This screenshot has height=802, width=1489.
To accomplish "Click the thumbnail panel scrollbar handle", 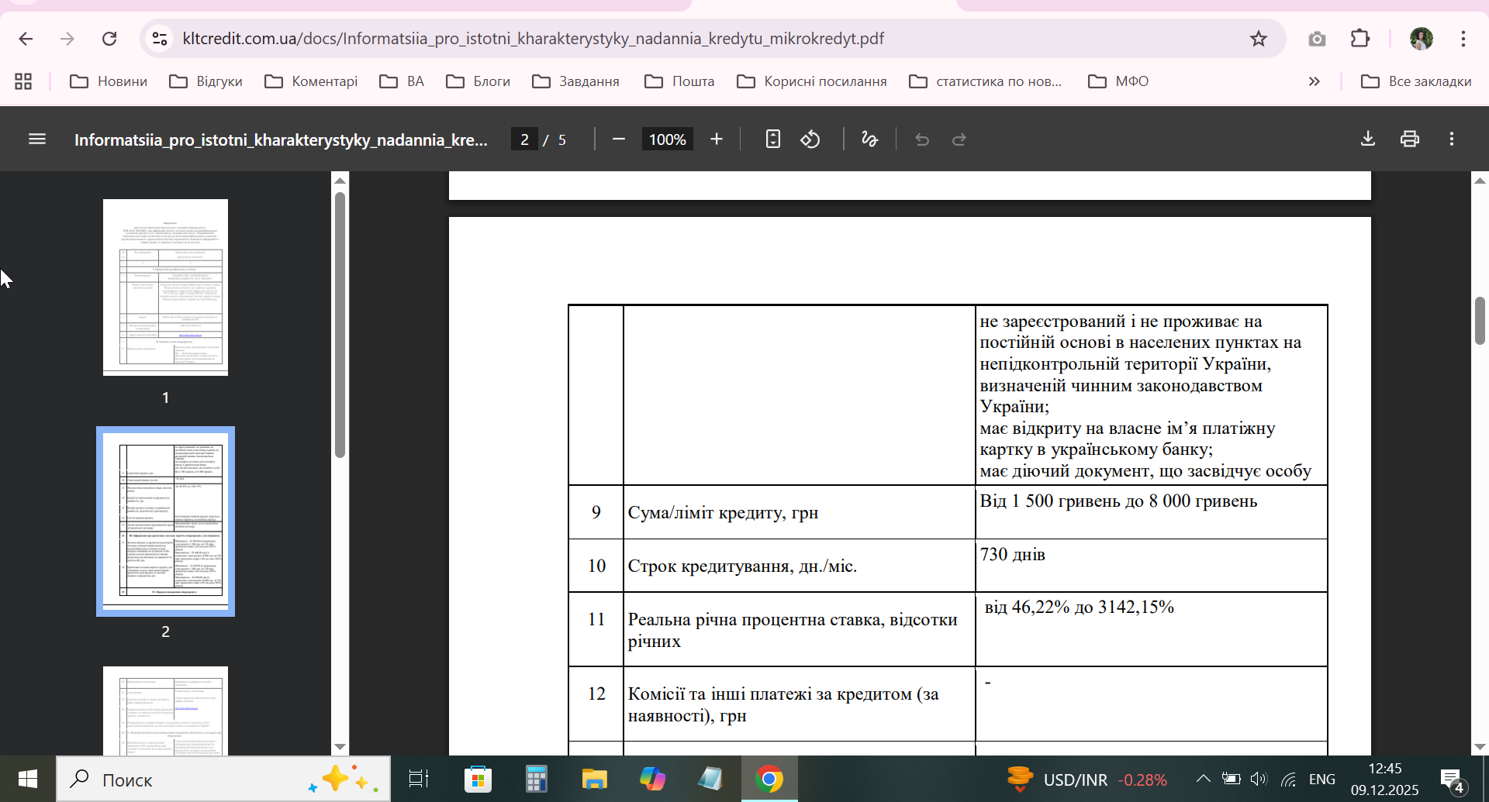I will [x=340, y=325].
